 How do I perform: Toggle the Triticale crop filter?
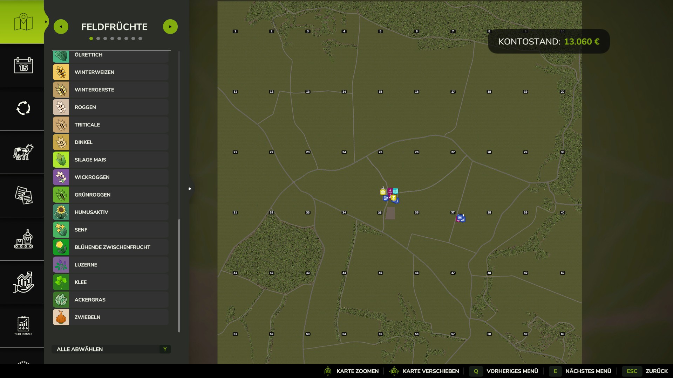click(x=111, y=125)
